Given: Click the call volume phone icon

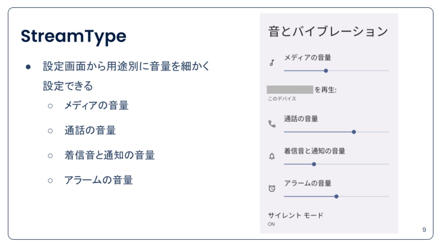Looking at the screenshot, I should point(272,124).
